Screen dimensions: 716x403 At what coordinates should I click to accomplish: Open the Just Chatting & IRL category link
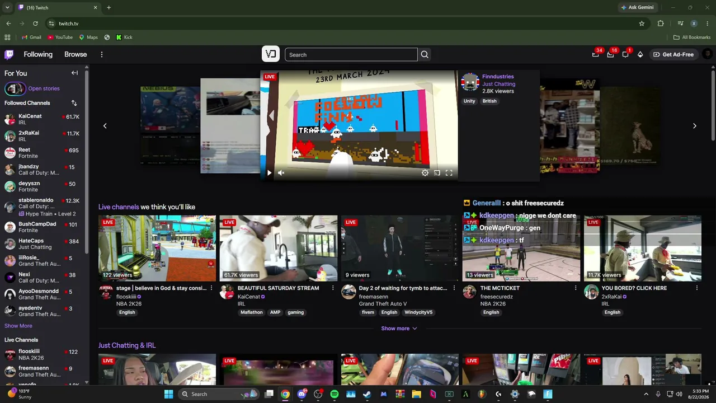tap(127, 345)
